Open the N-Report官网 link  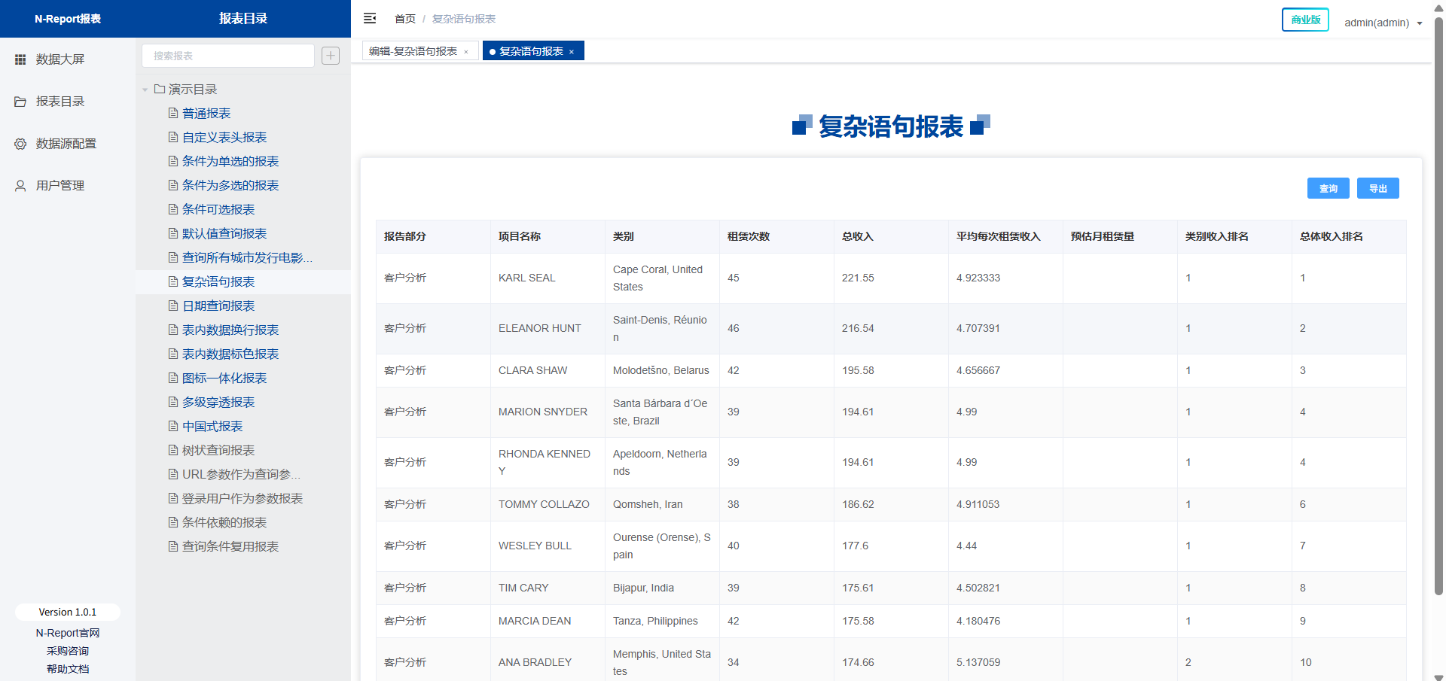(x=68, y=633)
